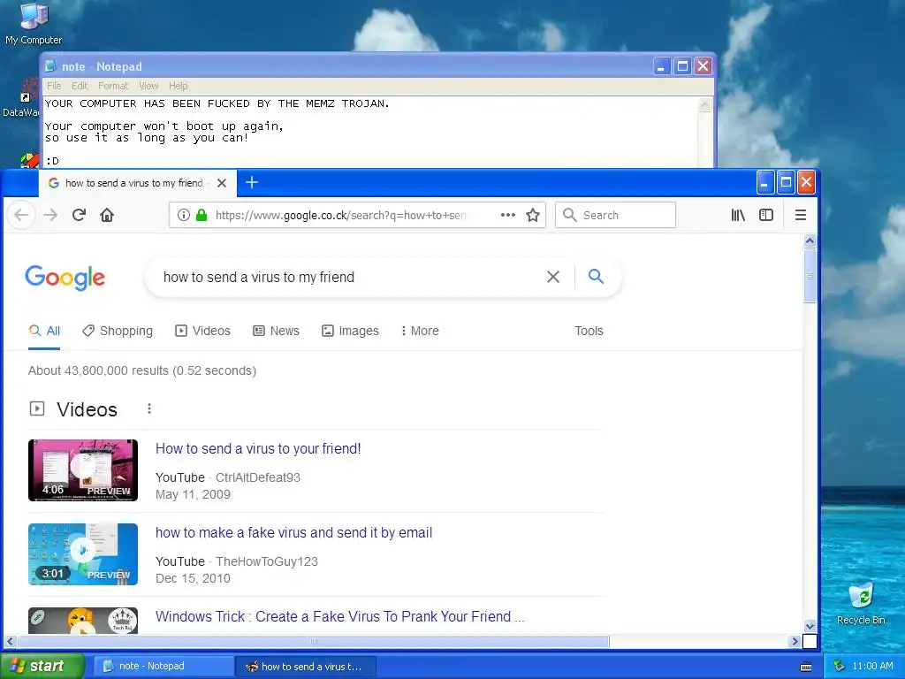Click the Google logo
The width and height of the screenshot is (905, 679).
[65, 278]
